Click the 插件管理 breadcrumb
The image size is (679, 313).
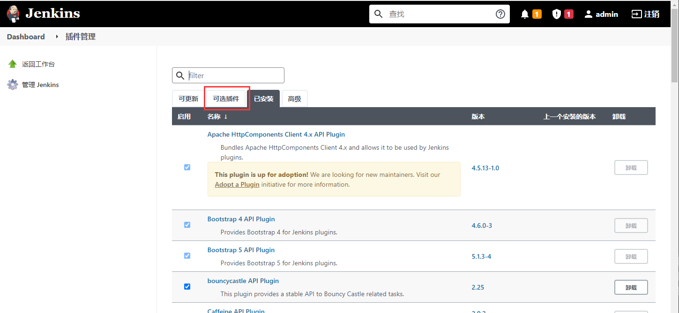click(81, 36)
